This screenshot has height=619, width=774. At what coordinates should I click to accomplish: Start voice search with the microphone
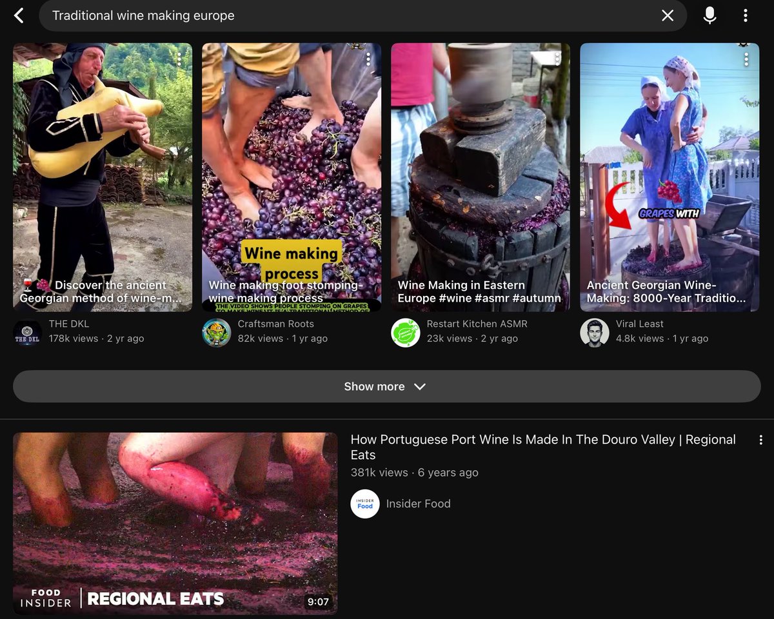(x=709, y=15)
